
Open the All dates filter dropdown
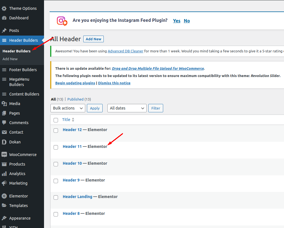pyautogui.click(x=127, y=108)
